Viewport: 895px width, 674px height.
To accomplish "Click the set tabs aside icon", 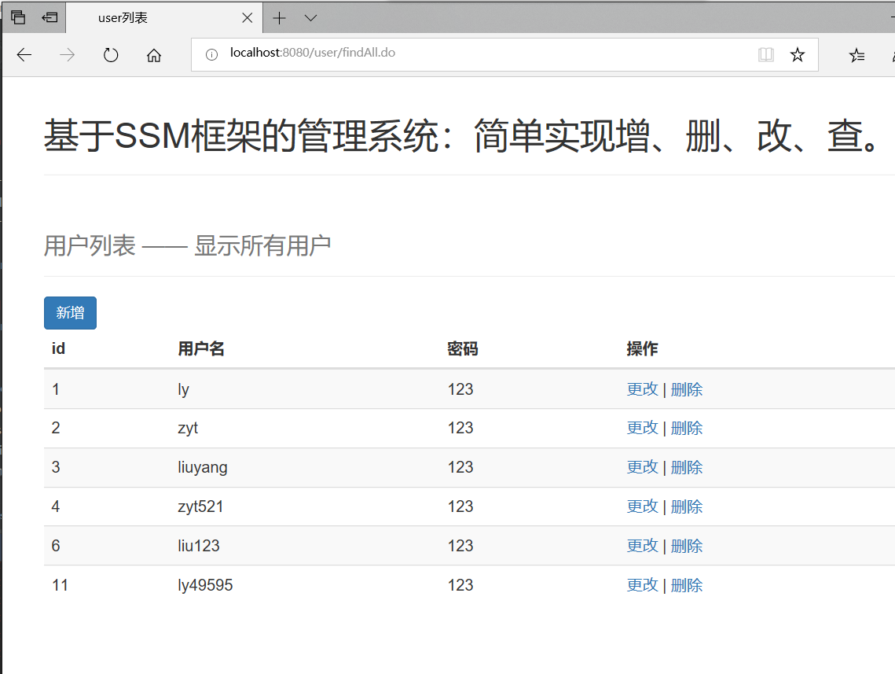I will (x=17, y=17).
